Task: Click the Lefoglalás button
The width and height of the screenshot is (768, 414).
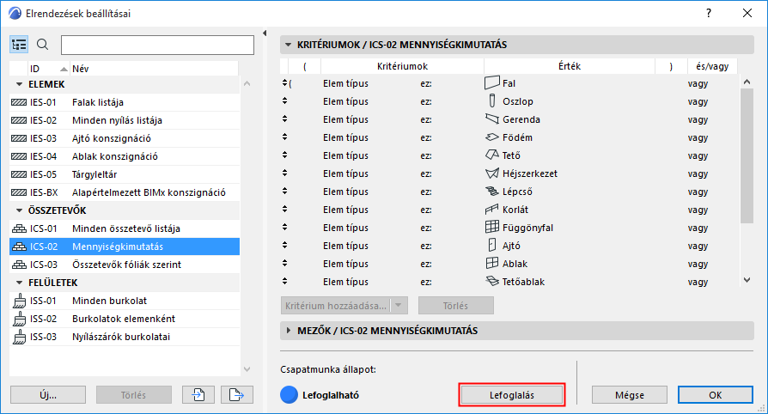Action: click(x=512, y=395)
